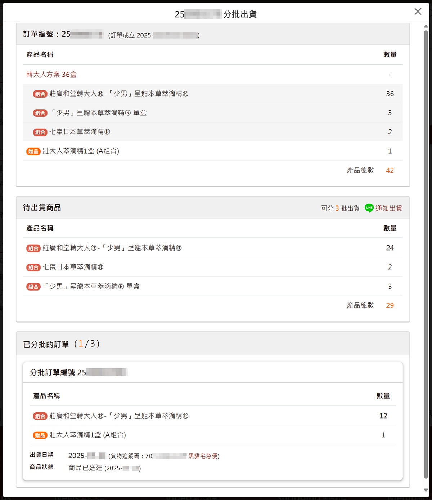The image size is (432, 500).
Task: Click 組合 badge beside 七棗甘 in 待出貨商品
Action: pos(33,267)
